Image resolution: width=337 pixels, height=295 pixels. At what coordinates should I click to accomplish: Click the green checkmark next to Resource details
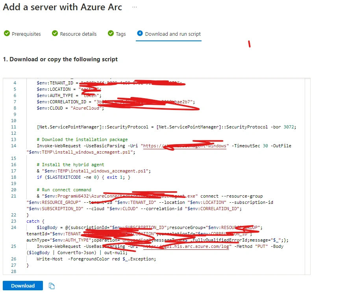(x=55, y=33)
